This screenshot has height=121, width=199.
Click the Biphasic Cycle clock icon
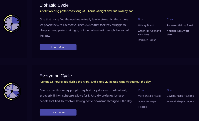(x=12, y=23)
